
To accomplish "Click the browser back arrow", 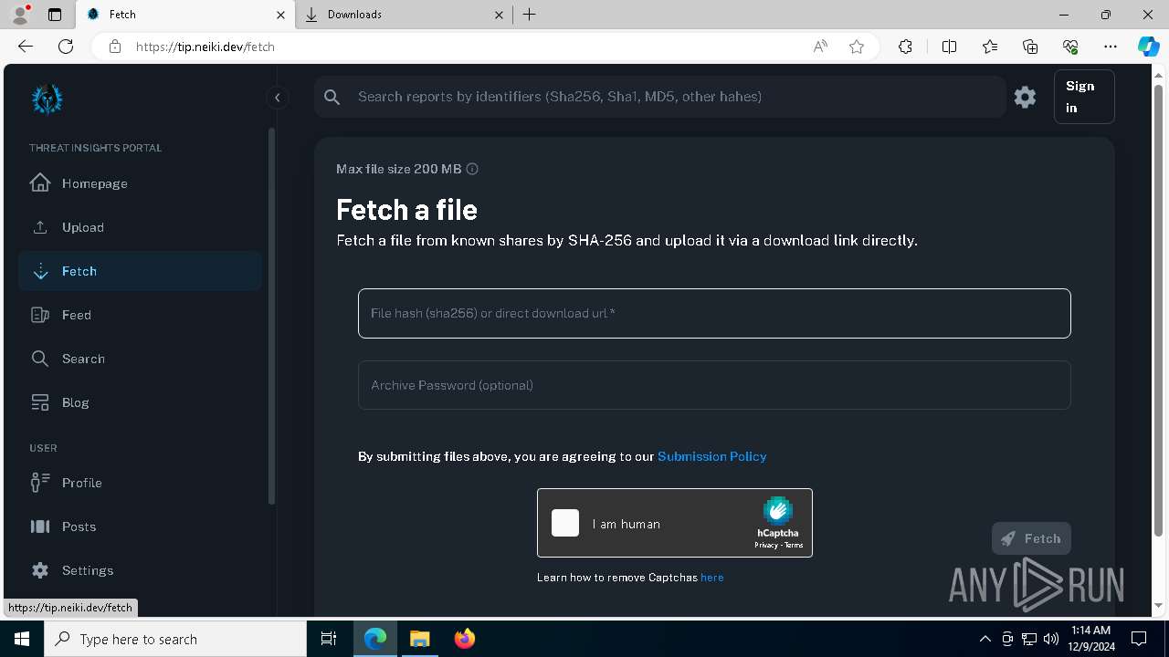I will (26, 47).
